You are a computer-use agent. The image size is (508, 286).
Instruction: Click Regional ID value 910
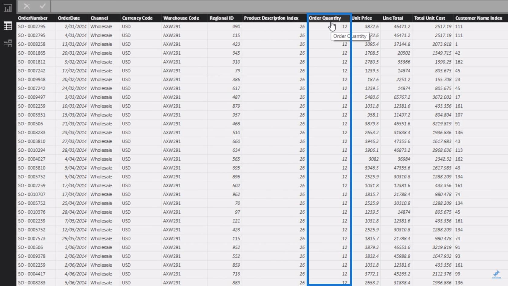pos(236,62)
